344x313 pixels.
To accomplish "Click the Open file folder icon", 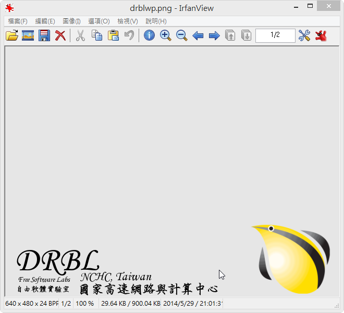I will coord(11,35).
